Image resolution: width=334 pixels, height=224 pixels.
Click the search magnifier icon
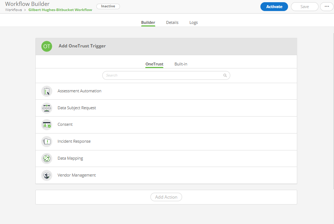[x=225, y=75]
